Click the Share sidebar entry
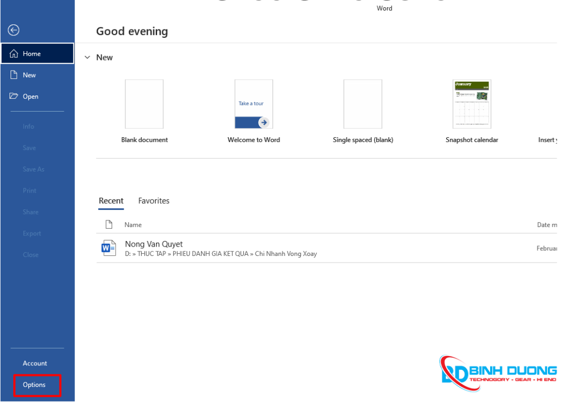 (31, 212)
